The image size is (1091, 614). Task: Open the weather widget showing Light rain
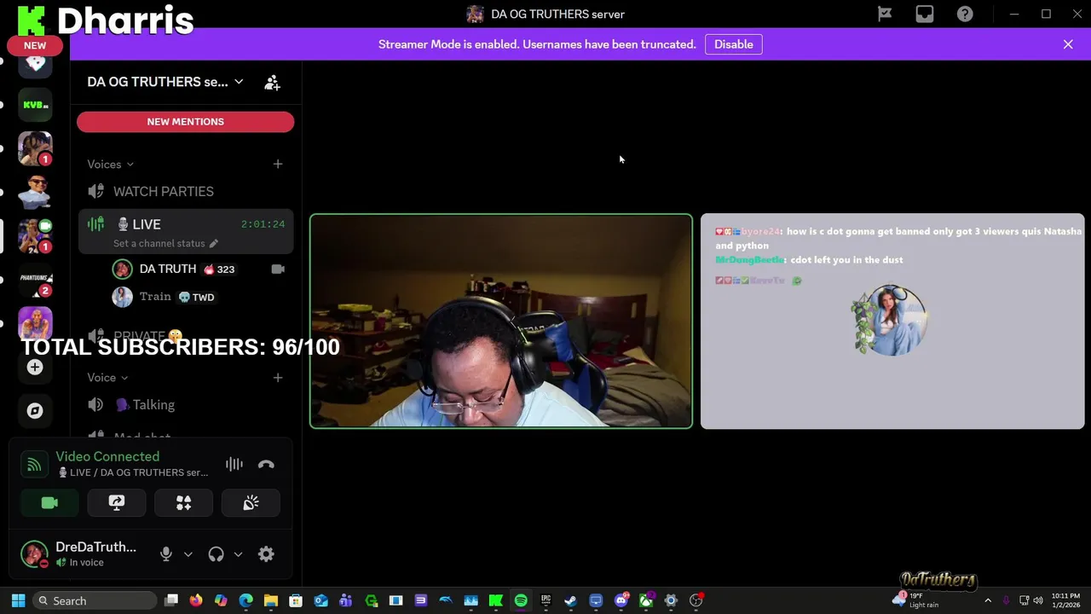pyautogui.click(x=916, y=600)
